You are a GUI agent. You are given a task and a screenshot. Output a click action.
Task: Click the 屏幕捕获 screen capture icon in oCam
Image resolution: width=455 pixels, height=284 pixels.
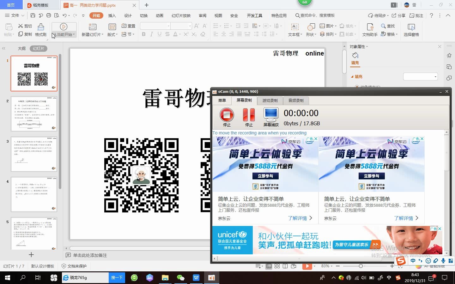pyautogui.click(x=271, y=116)
